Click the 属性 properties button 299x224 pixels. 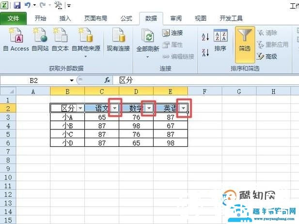tap(173, 45)
